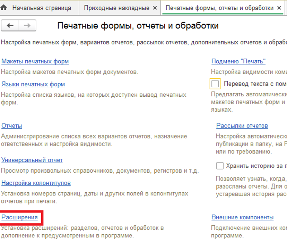This screenshot has width=287, height=246.
Task: Switch to the Приходные накладные tab
Action: click(116, 8)
